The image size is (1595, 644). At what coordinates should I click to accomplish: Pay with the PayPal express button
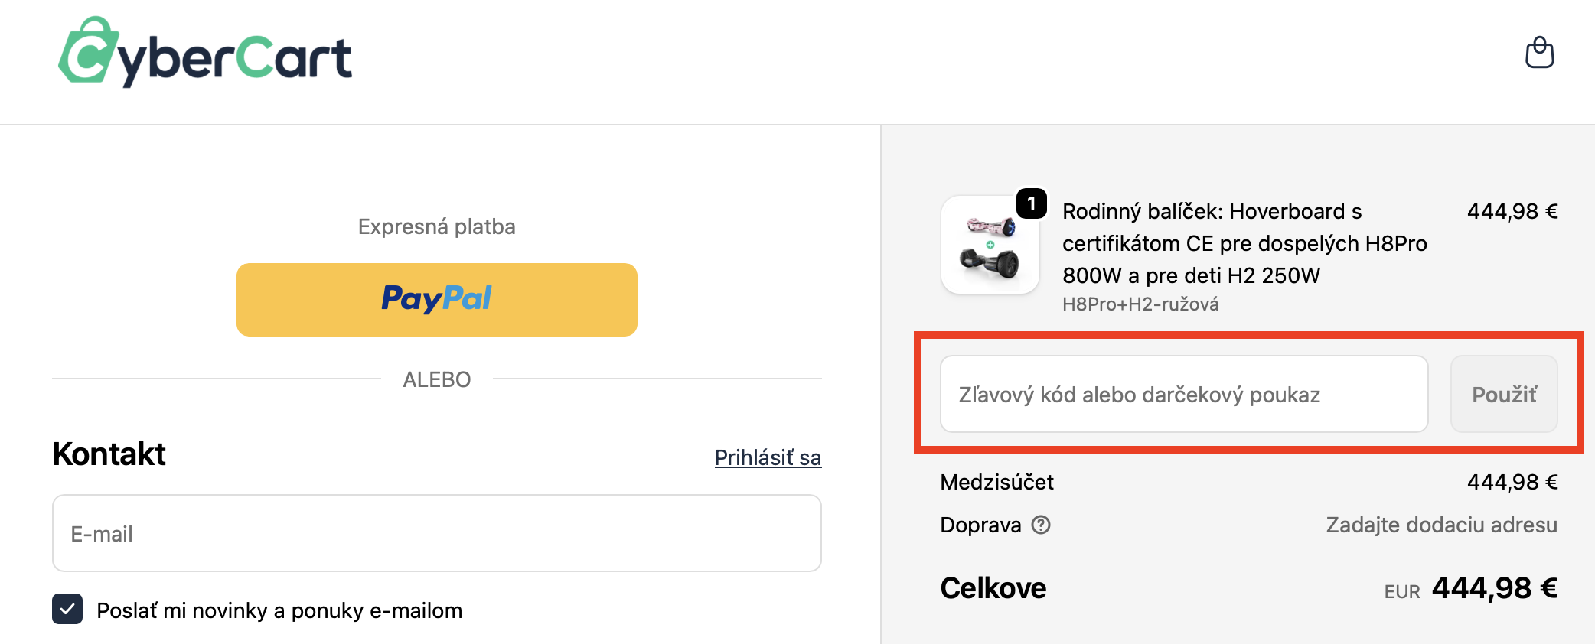click(x=436, y=299)
